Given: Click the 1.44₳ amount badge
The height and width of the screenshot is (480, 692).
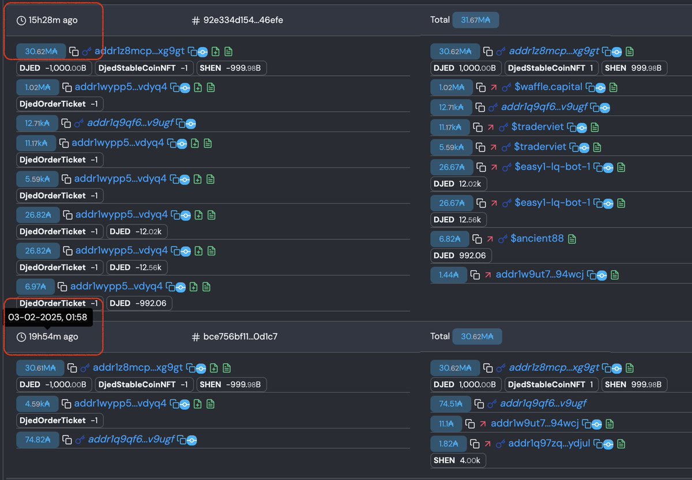Looking at the screenshot, I should [x=447, y=275].
